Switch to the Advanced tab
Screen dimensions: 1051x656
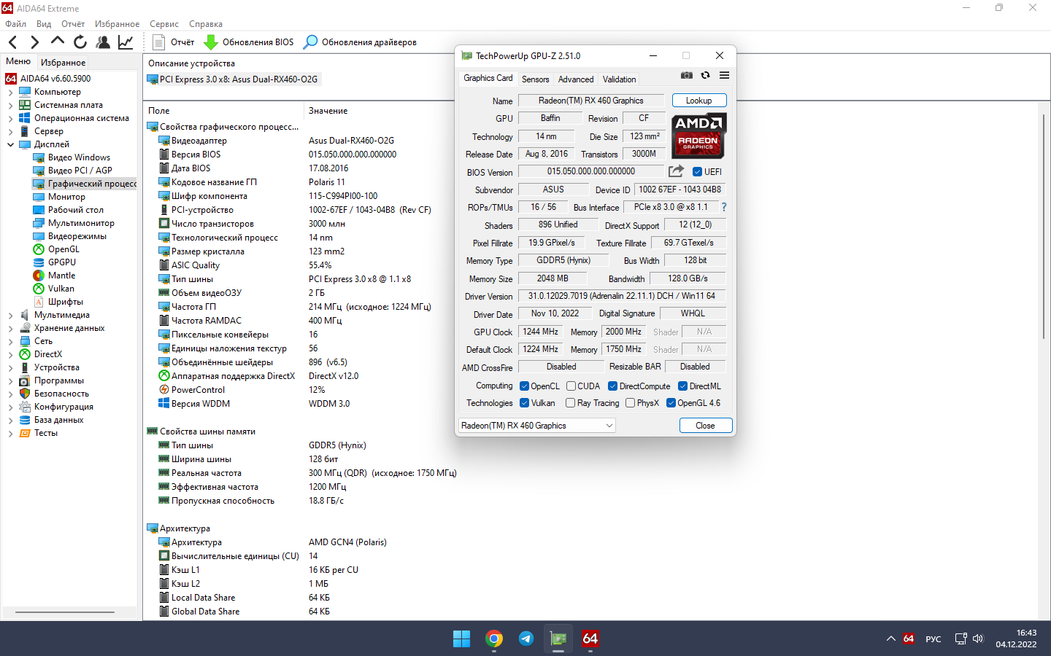click(x=576, y=79)
